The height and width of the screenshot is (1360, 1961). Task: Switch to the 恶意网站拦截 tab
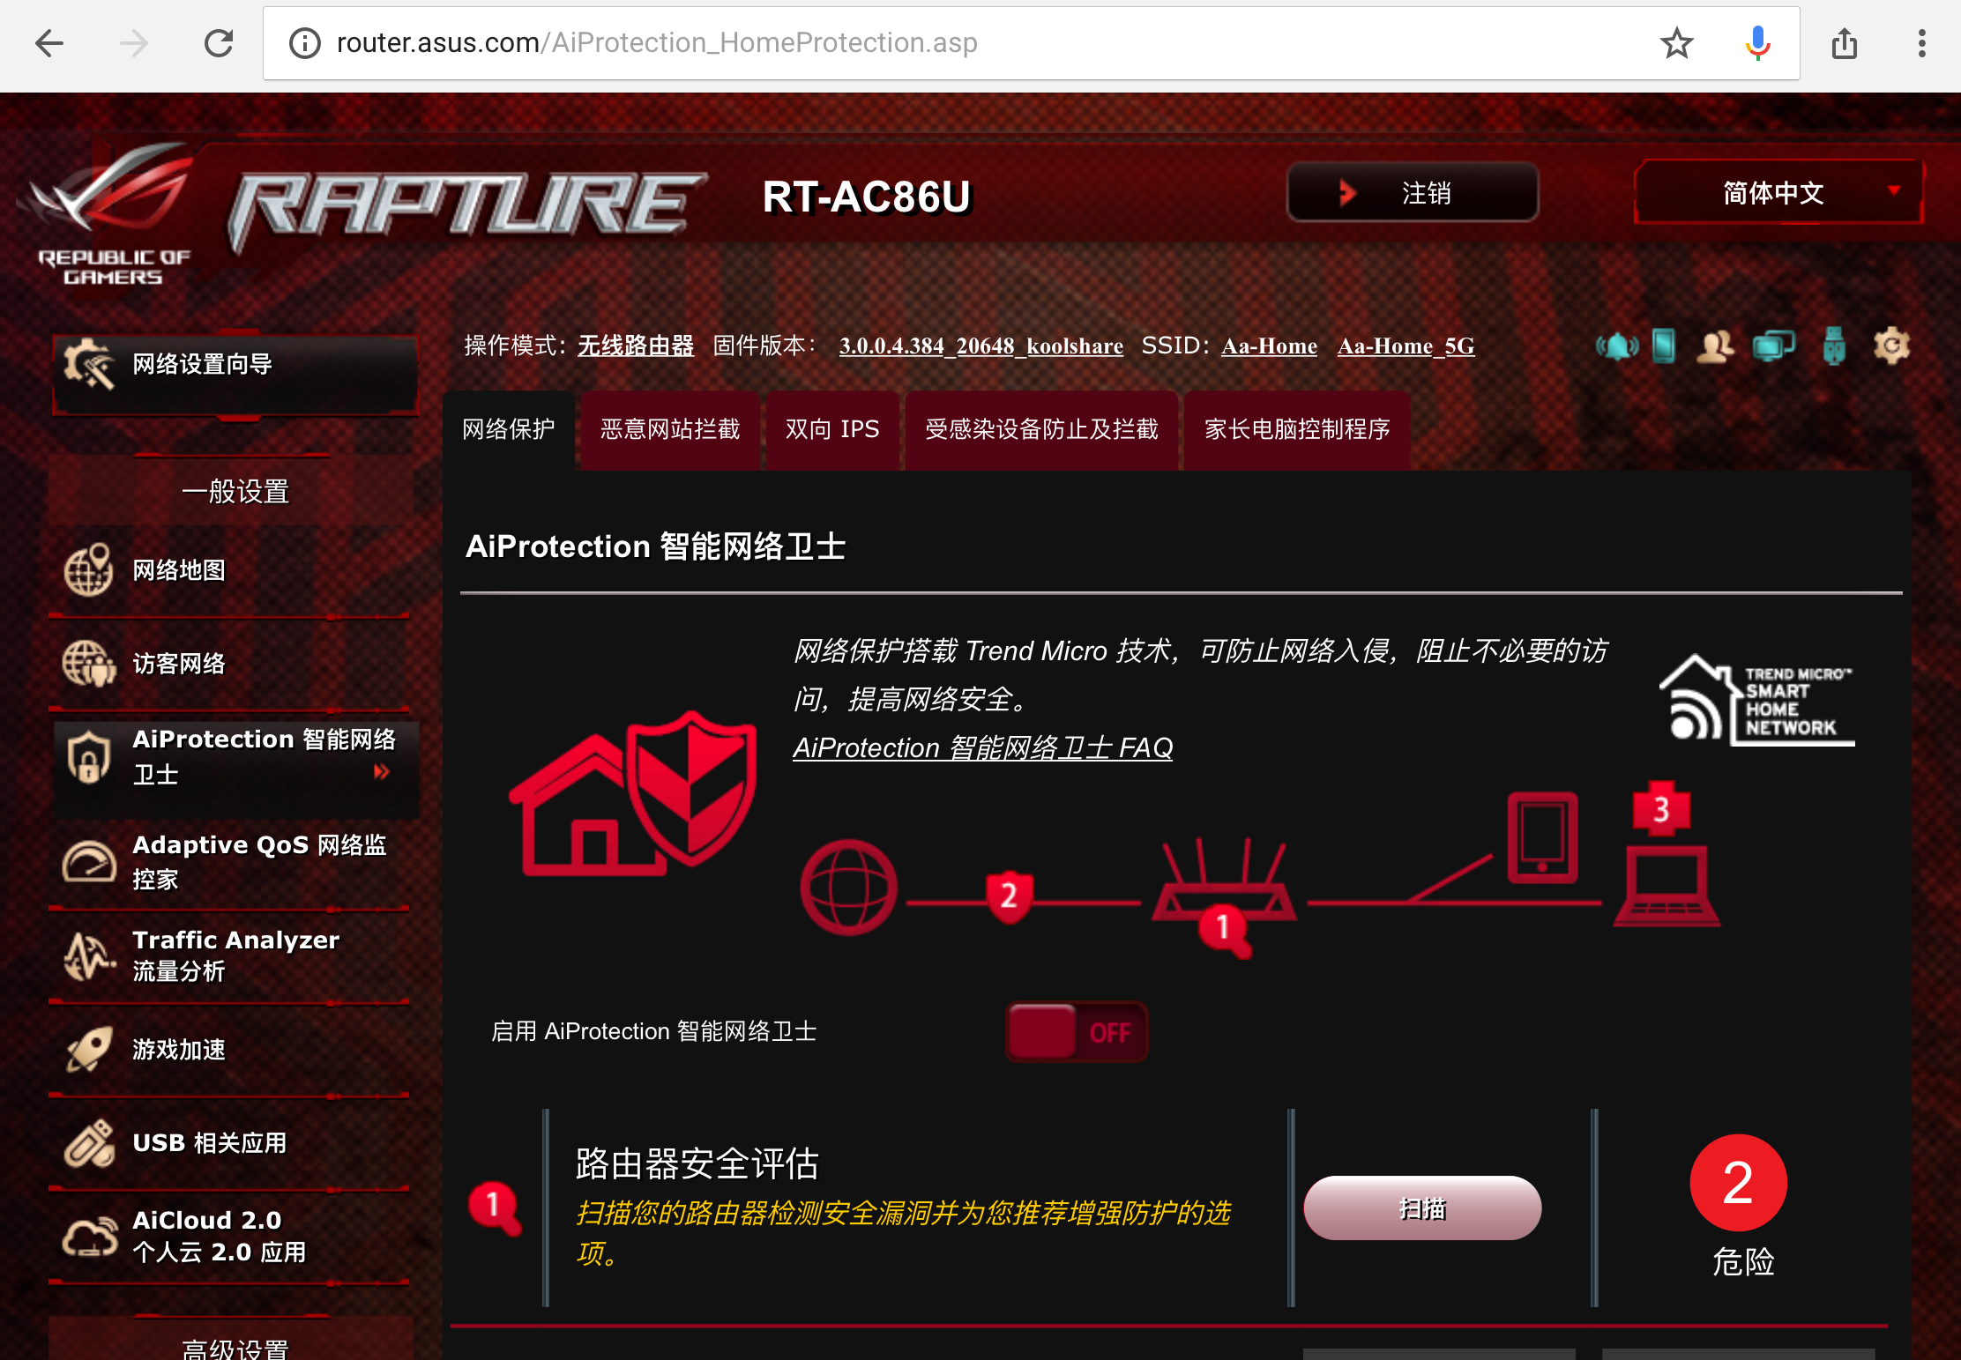click(670, 429)
